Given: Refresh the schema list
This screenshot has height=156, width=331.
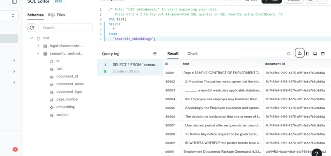Looking at the screenshot, I should 32,28.
